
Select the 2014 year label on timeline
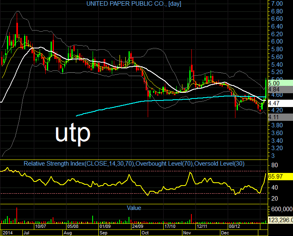(x=8, y=233)
